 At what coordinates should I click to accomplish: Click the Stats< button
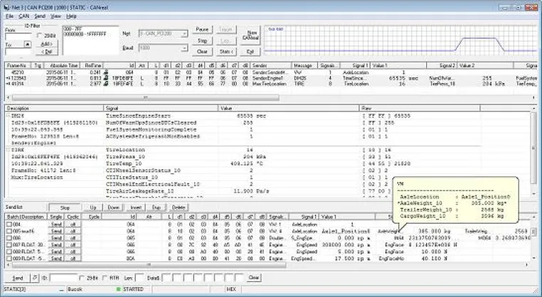tap(226, 52)
